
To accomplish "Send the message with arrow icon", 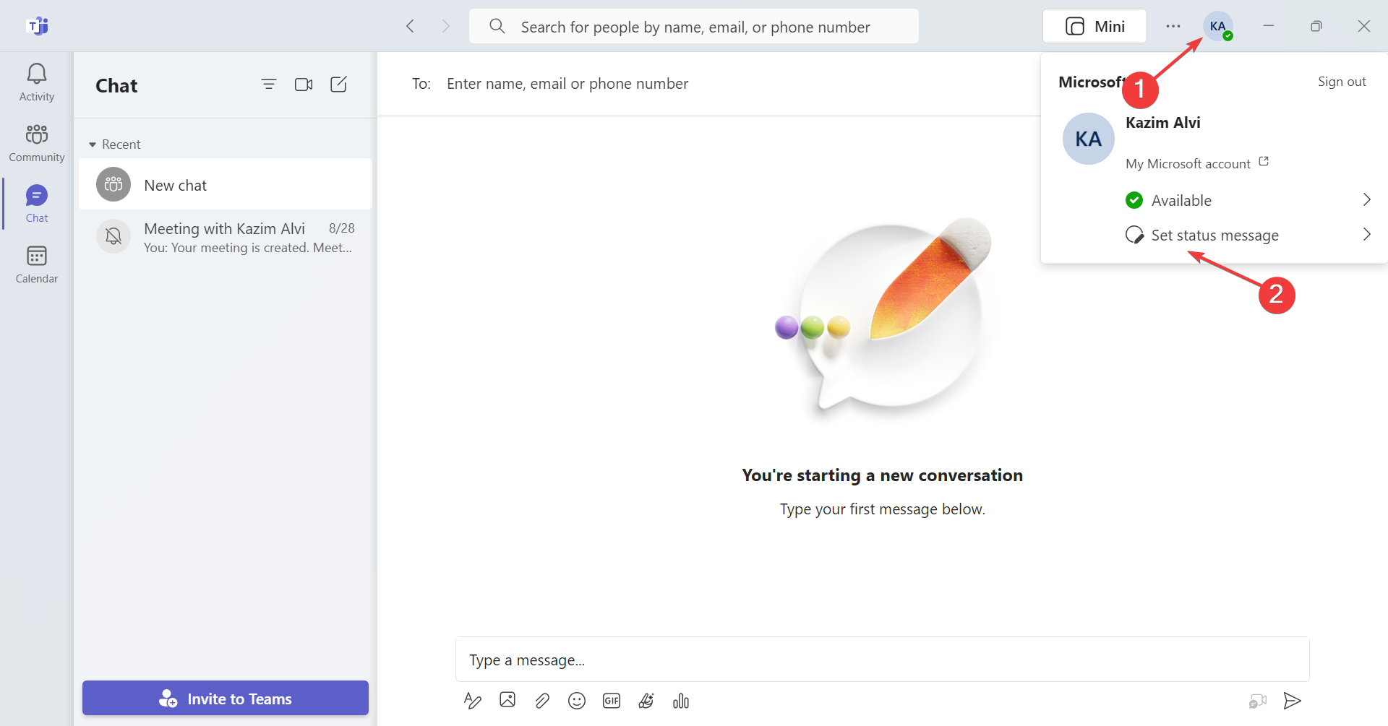I will pyautogui.click(x=1292, y=701).
